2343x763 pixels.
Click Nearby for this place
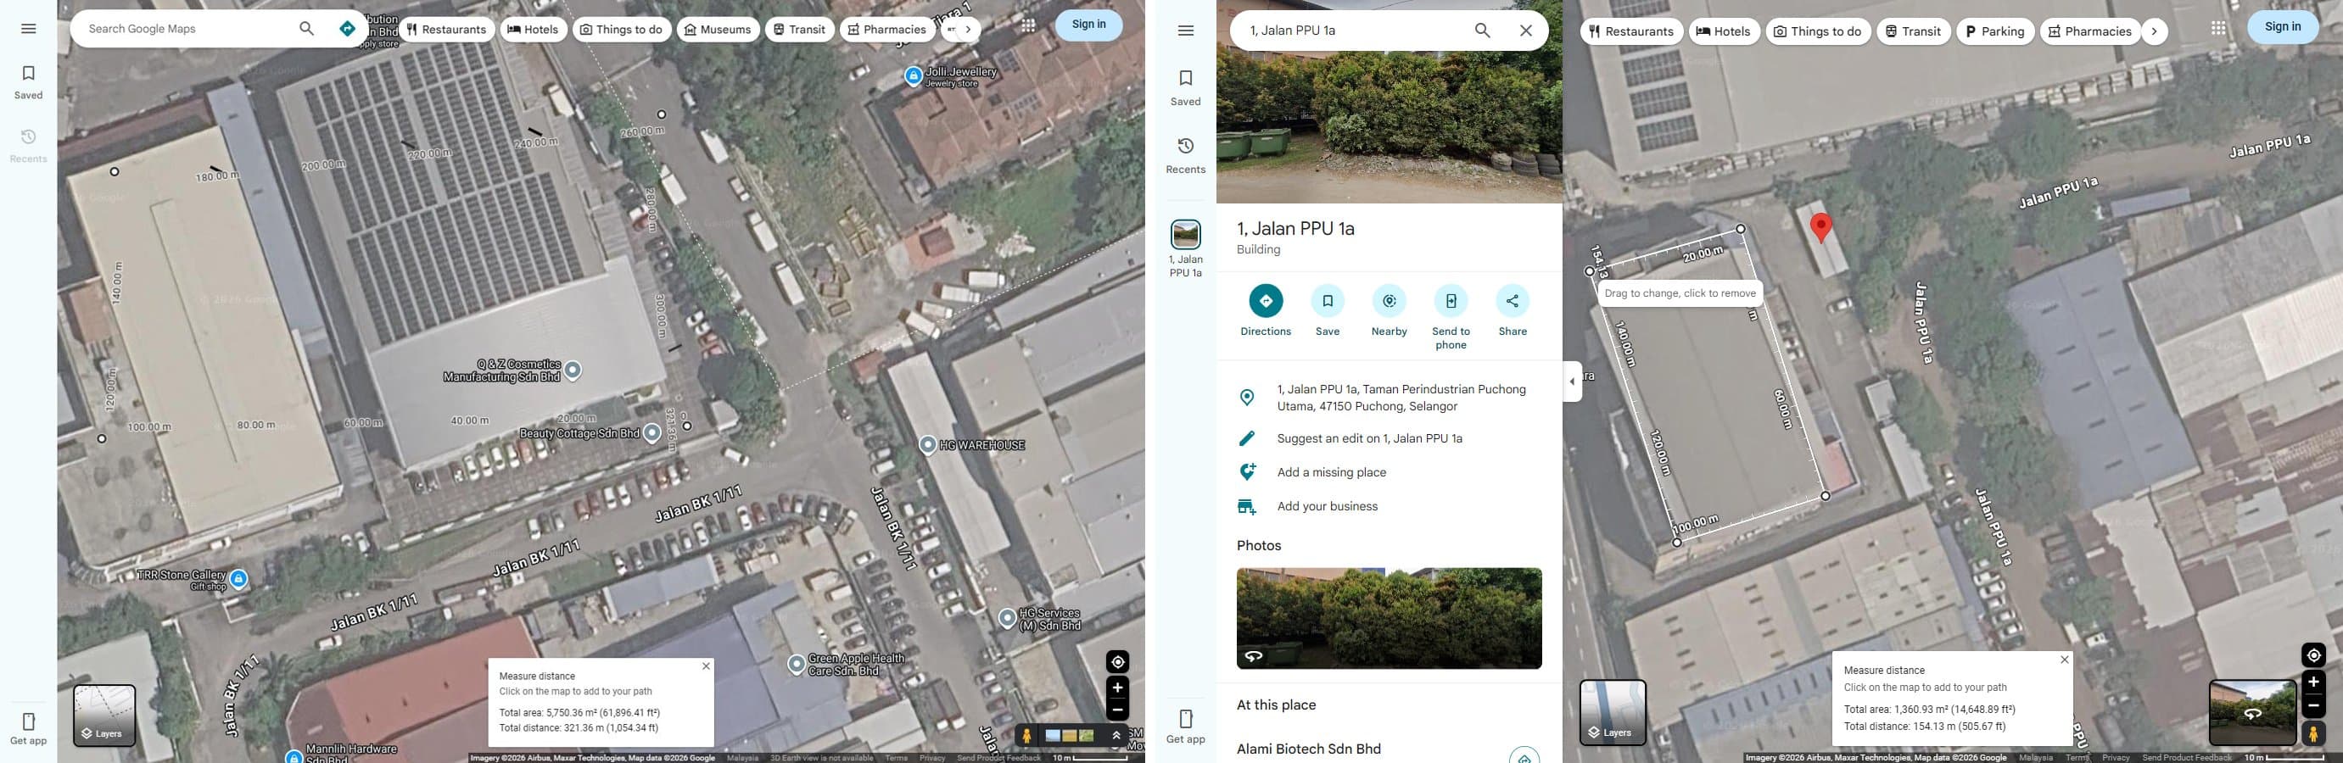(x=1389, y=311)
